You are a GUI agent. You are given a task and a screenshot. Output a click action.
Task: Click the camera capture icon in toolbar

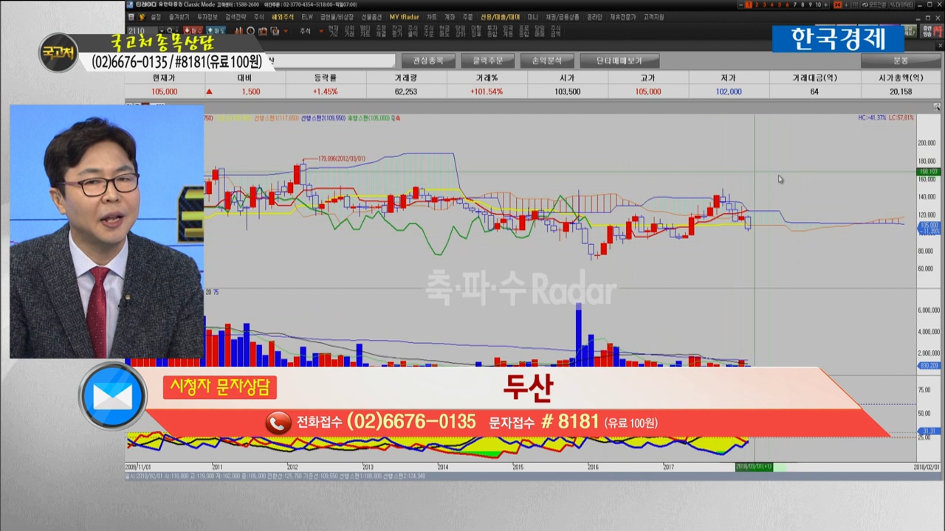263,31
